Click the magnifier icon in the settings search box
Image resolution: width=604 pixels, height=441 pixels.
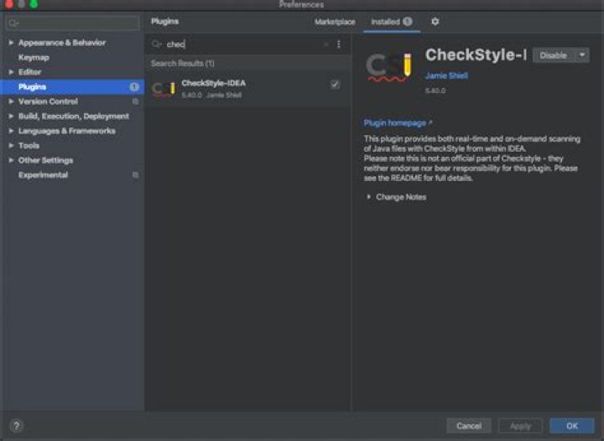[13, 23]
